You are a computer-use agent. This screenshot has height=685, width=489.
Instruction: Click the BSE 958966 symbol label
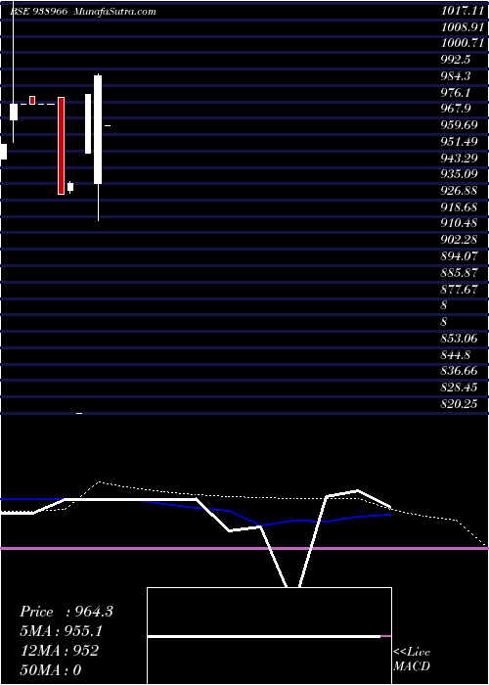(x=38, y=12)
